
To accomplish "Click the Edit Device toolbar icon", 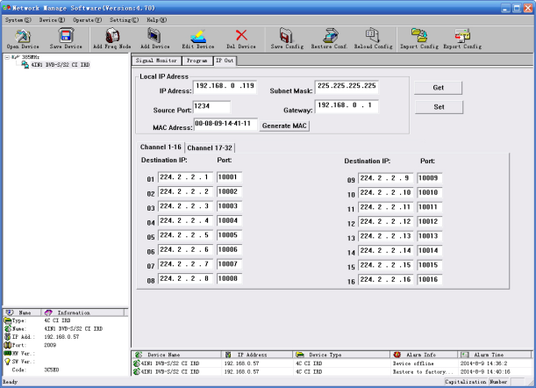I will (x=198, y=35).
